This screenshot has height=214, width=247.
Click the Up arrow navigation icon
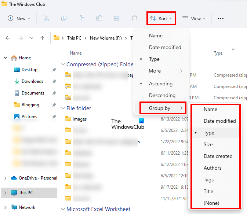coord(43,38)
